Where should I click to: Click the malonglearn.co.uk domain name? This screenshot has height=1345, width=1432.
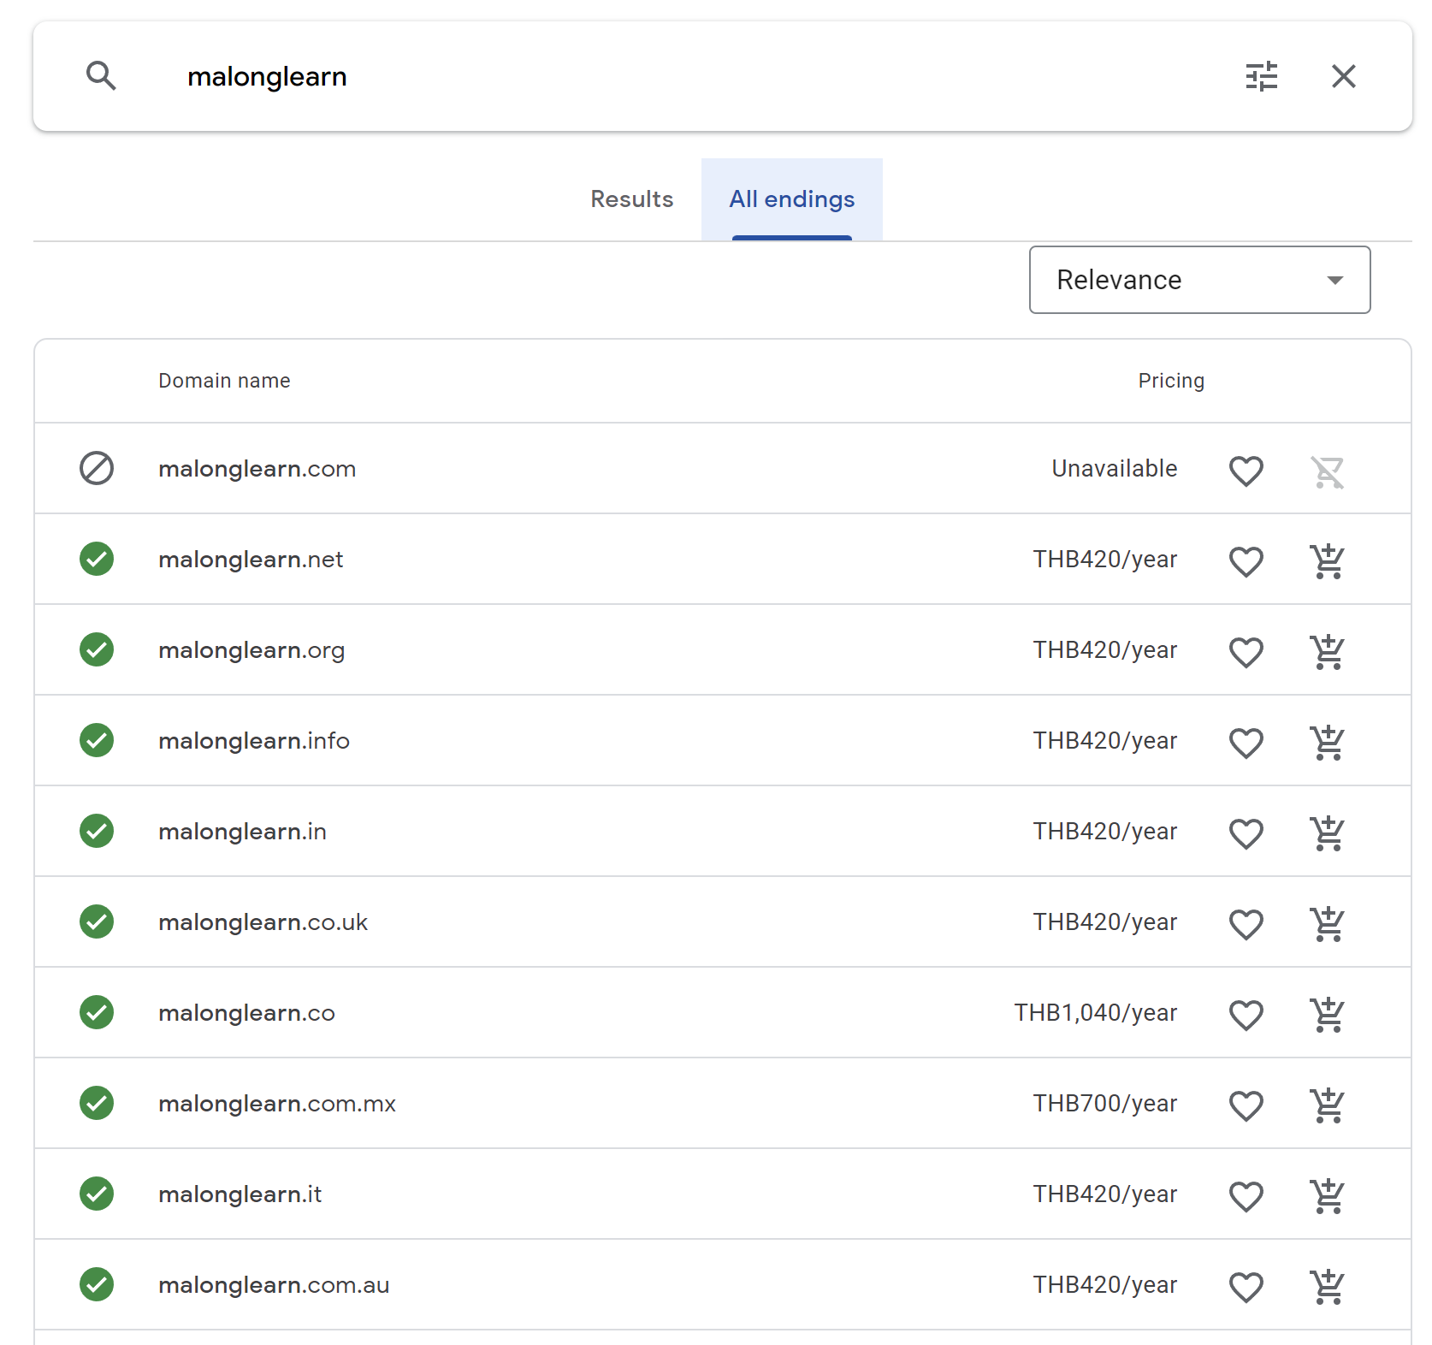[x=263, y=922]
